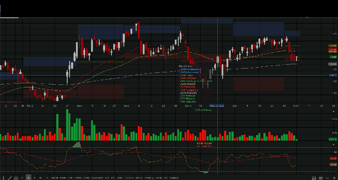Click the 2,72 m Volume label
Image resolution: width=338 pixels, height=180 pixels.
(203, 110)
